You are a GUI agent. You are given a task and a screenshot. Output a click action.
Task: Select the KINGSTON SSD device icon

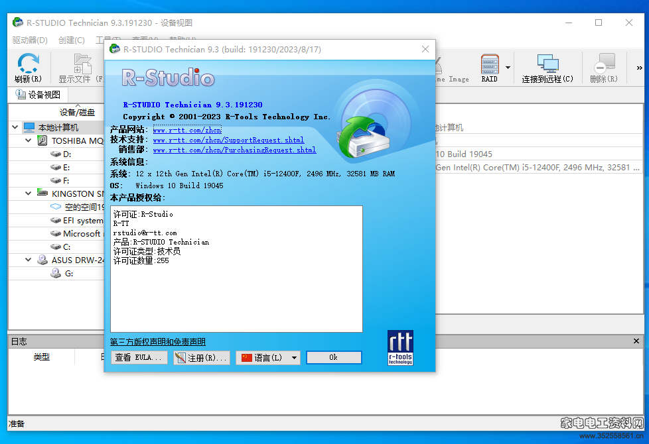tap(42, 193)
